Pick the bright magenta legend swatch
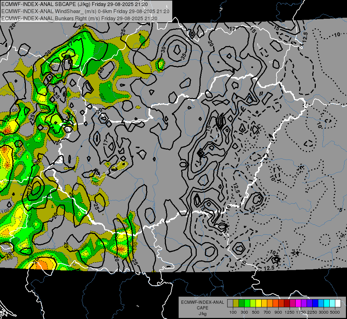The image size is (347, 319). coord(298,303)
